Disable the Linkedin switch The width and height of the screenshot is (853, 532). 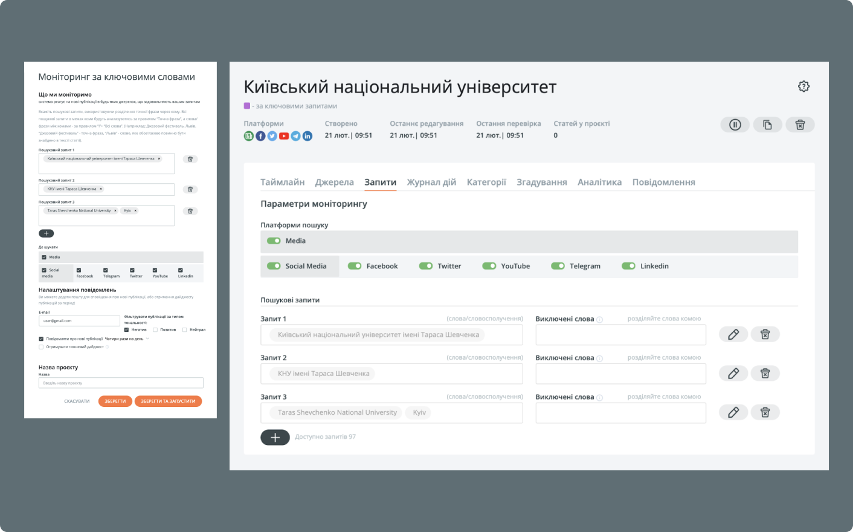[629, 266]
